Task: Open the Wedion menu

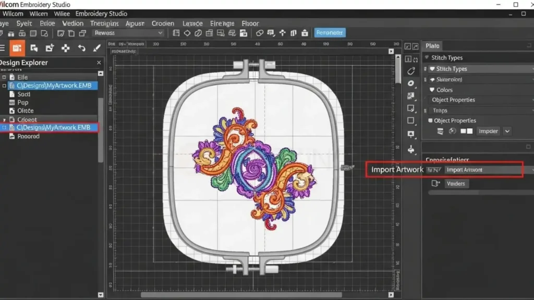Action: [x=72, y=23]
